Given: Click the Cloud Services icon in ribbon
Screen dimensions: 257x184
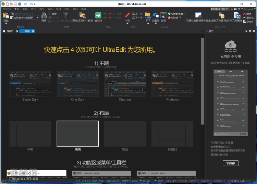Looking at the screenshot, I should tap(156, 15).
